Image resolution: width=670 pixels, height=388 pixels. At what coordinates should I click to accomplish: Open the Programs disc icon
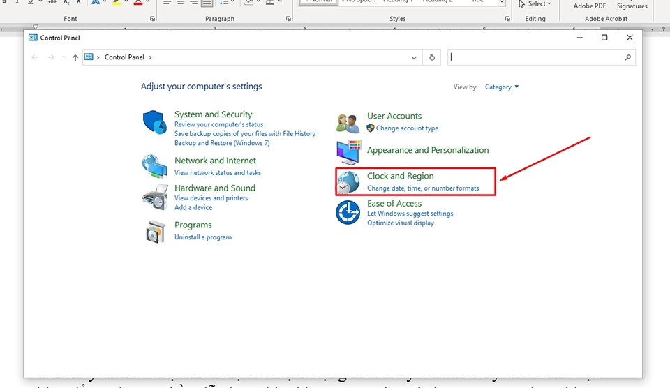pos(155,232)
